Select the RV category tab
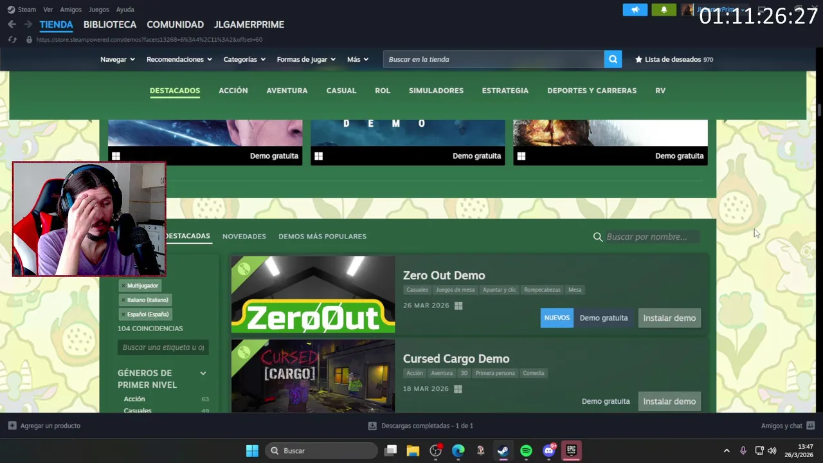Image resolution: width=823 pixels, height=463 pixels. [660, 91]
